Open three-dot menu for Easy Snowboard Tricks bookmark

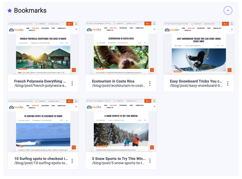pos(227,83)
